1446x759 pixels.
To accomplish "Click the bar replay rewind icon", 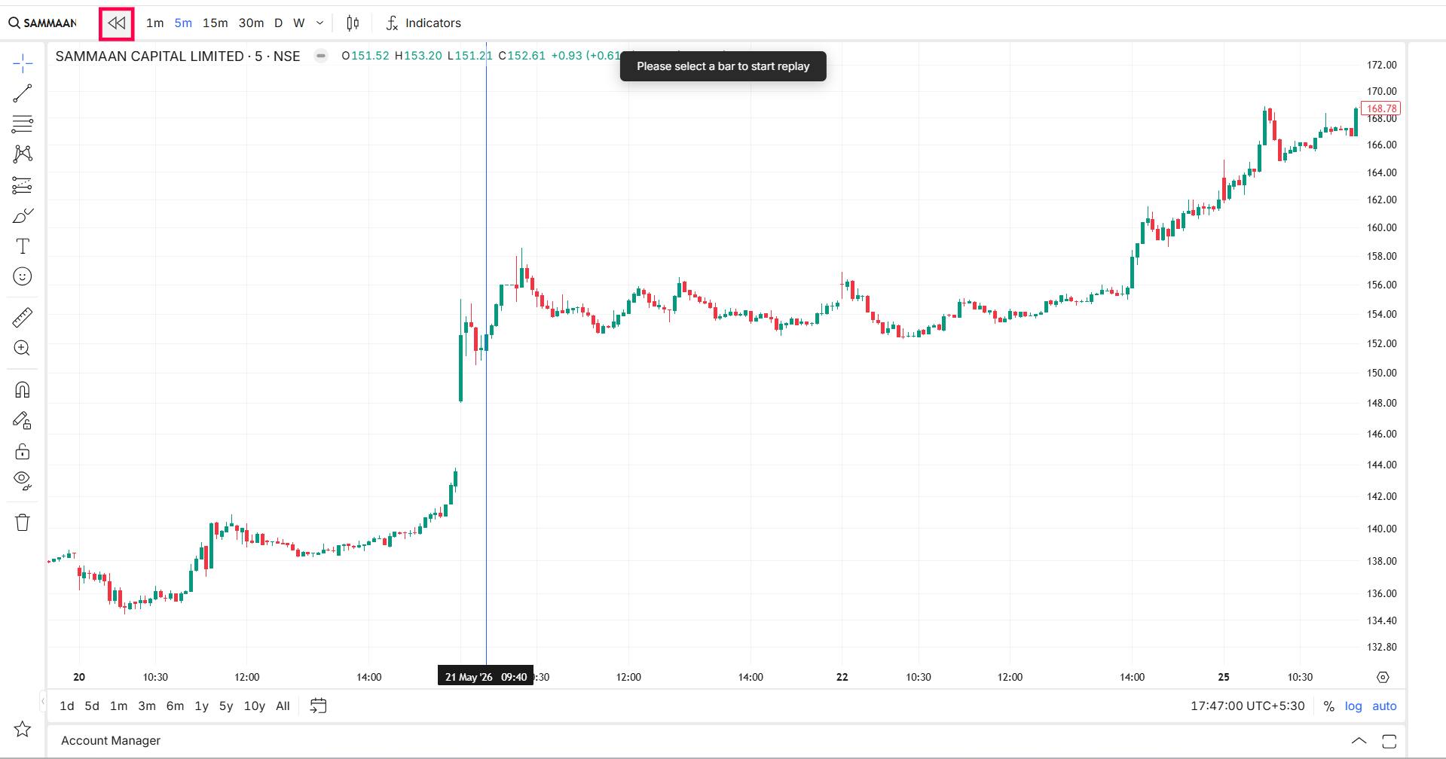I will pyautogui.click(x=117, y=23).
